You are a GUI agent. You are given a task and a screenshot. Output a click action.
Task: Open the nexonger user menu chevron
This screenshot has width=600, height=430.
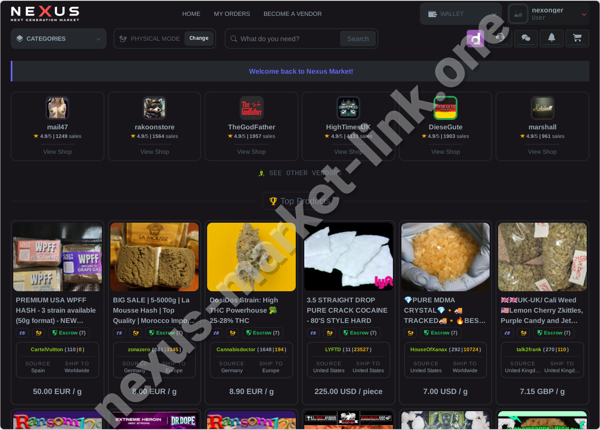tap(584, 14)
